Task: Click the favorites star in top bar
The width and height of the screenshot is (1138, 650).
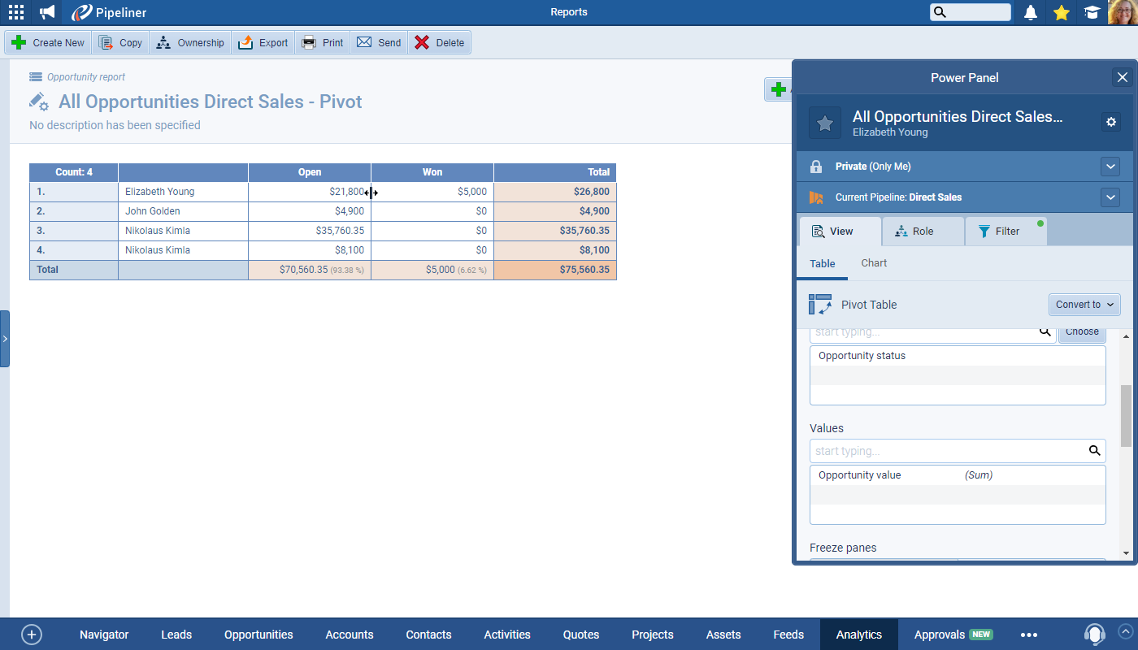Action: tap(1061, 12)
